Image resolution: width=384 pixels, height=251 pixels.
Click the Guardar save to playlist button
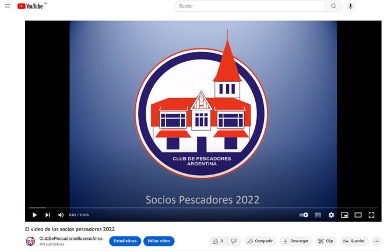354,241
